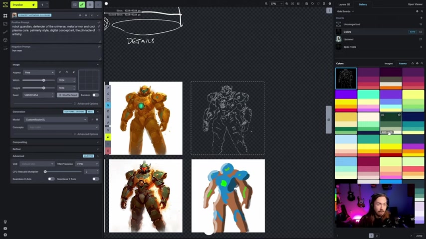Open the VAE Precision FP16 dropdown
This screenshot has width=426, height=239.
(x=87, y=164)
